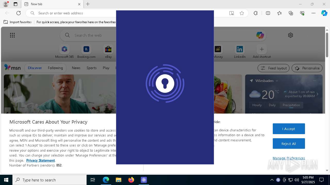Viewport: 330px width, 185px height.
Task: Switch weather card to Daily
Action: (272, 105)
